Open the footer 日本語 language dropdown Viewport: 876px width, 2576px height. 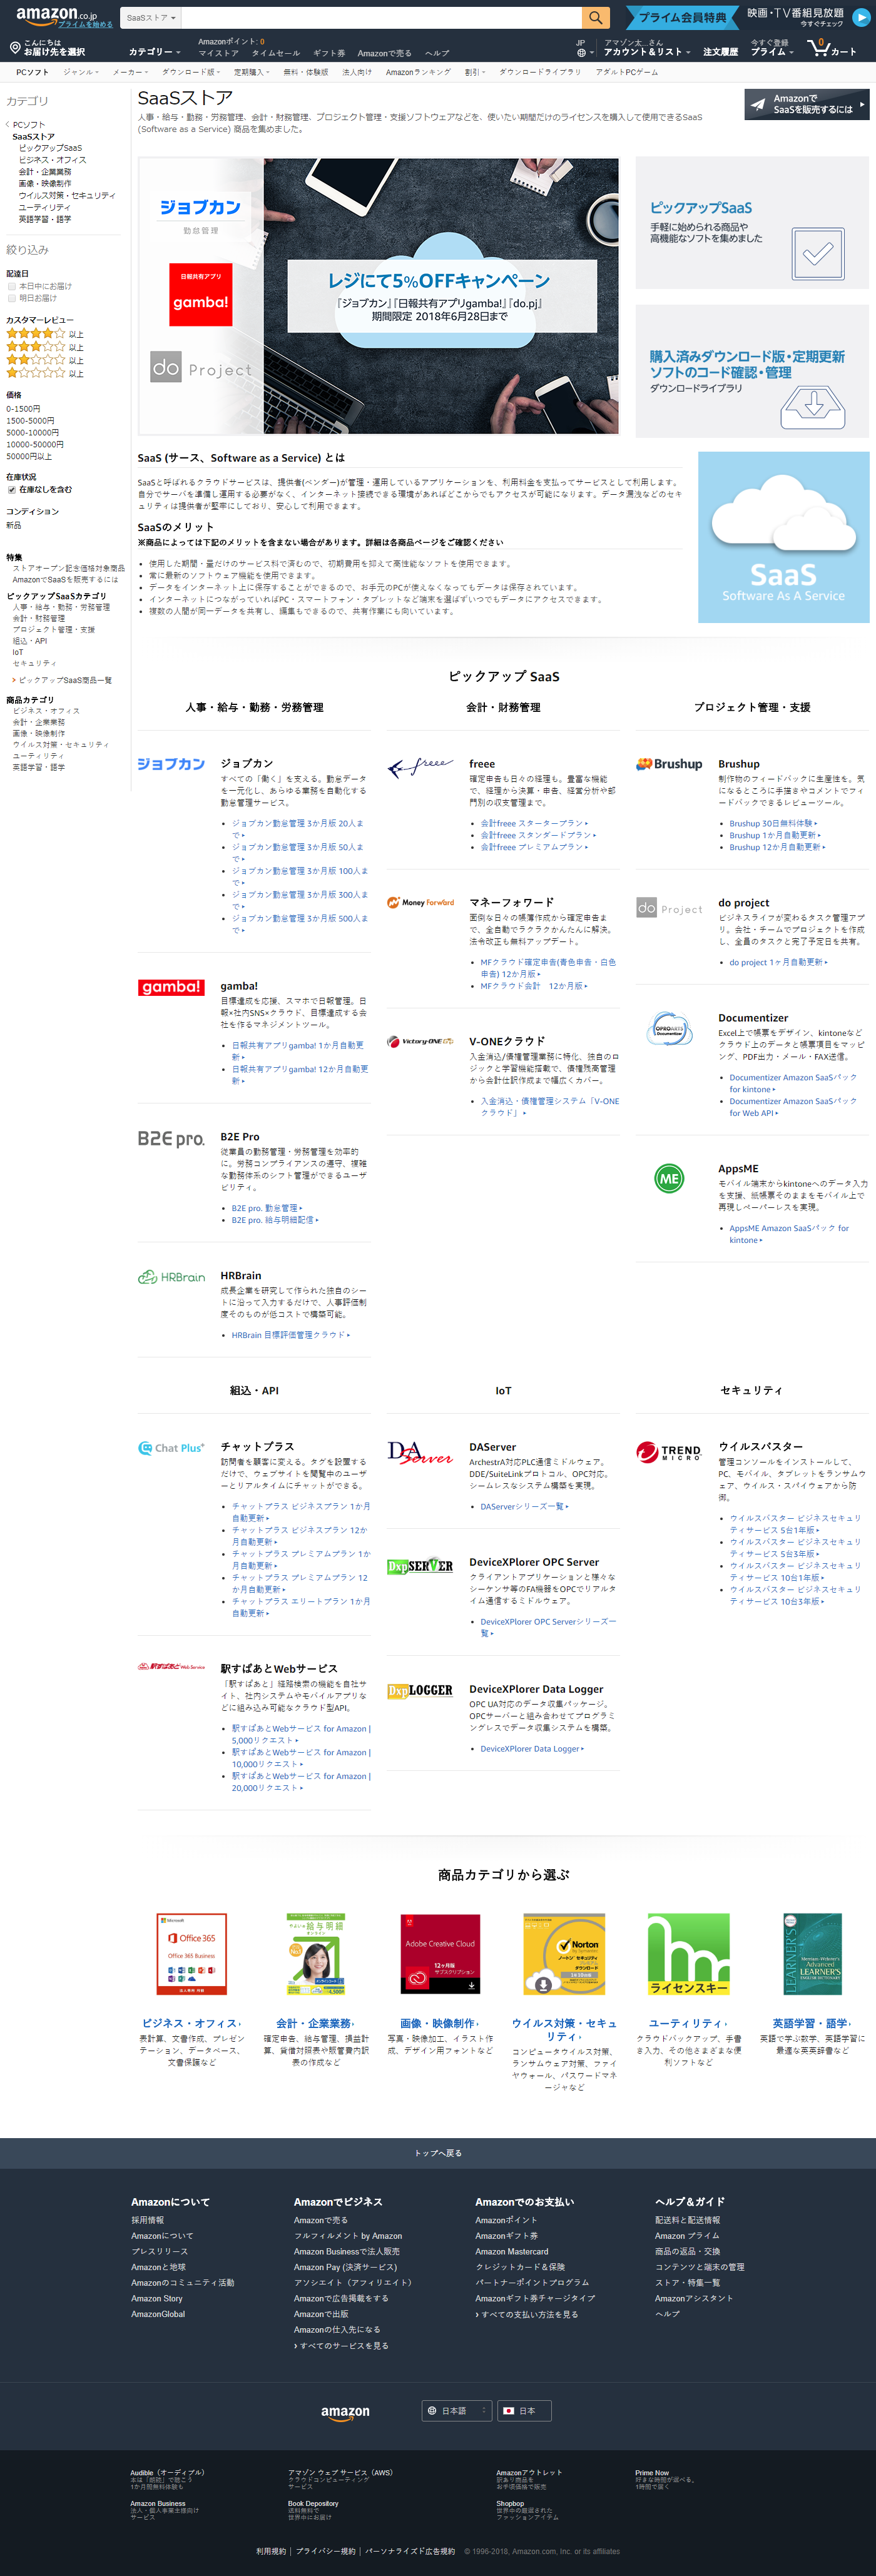pyautogui.click(x=458, y=2411)
